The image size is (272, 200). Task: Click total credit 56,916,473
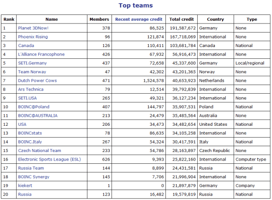(184, 54)
